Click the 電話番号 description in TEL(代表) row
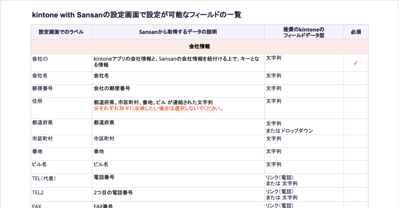This screenshot has width=399, height=208. [104, 177]
